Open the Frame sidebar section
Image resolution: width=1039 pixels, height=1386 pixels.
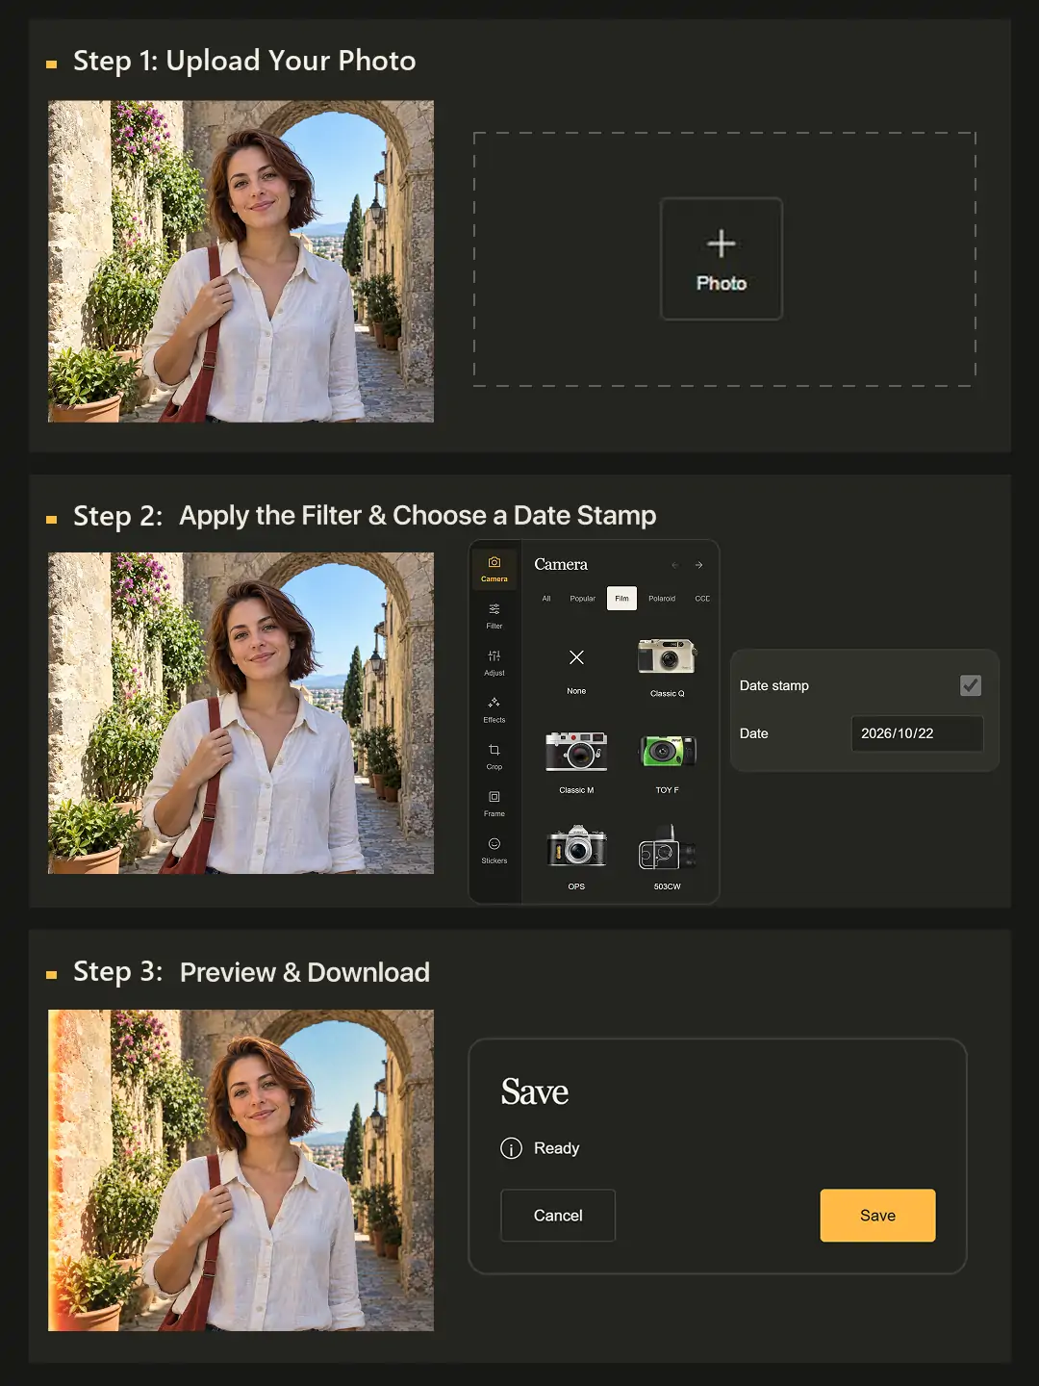click(x=494, y=805)
